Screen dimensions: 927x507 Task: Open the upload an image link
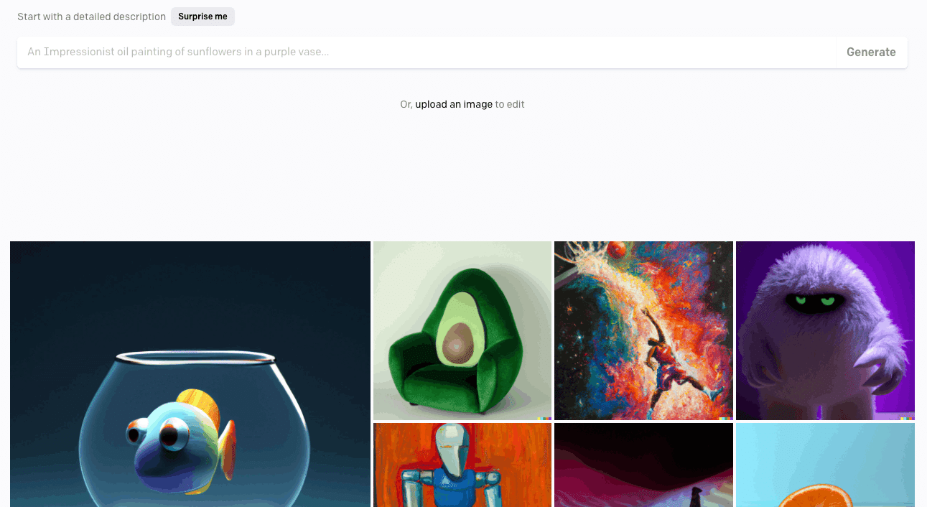(454, 104)
